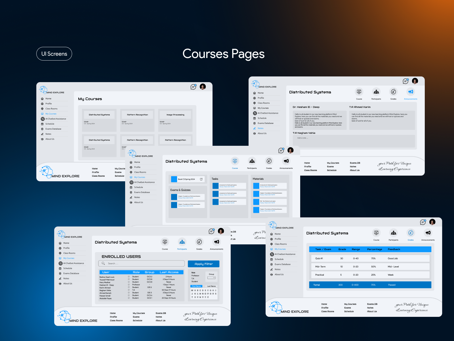Click magnifier icon in Enrolled Users search bar
The image size is (454, 341).
click(103, 263)
